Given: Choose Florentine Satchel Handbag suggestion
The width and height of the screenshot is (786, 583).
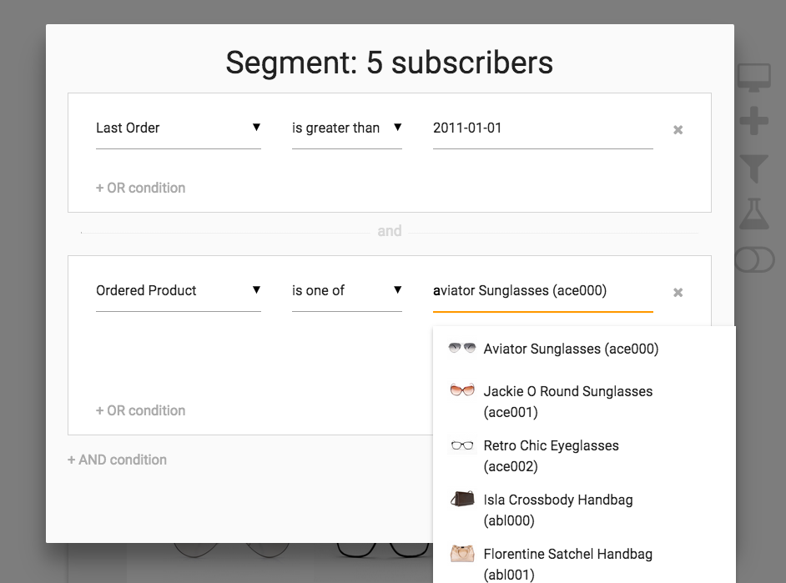Looking at the screenshot, I should (567, 563).
